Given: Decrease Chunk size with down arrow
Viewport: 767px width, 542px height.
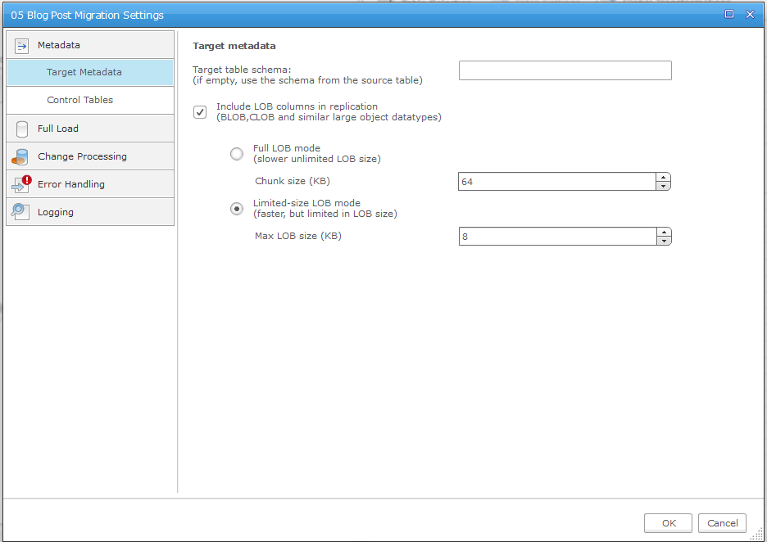Looking at the screenshot, I should [664, 186].
